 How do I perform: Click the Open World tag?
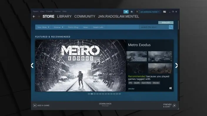146,83
